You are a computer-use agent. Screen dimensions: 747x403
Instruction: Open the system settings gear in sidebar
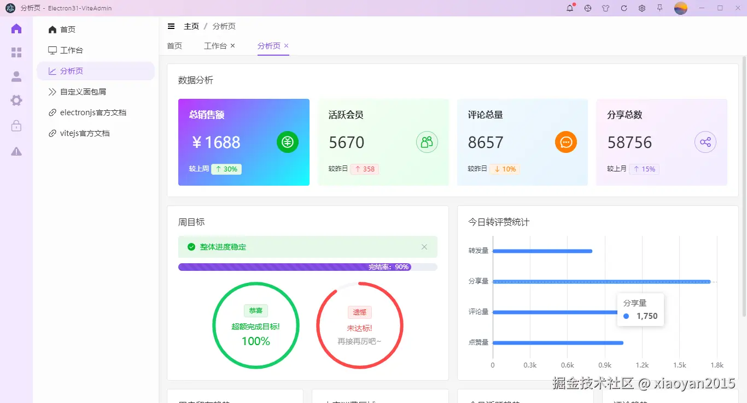click(16, 100)
